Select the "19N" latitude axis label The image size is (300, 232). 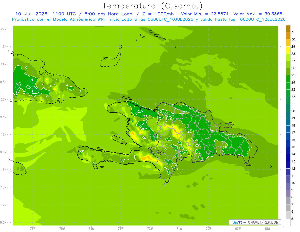pyautogui.click(x=3, y=135)
